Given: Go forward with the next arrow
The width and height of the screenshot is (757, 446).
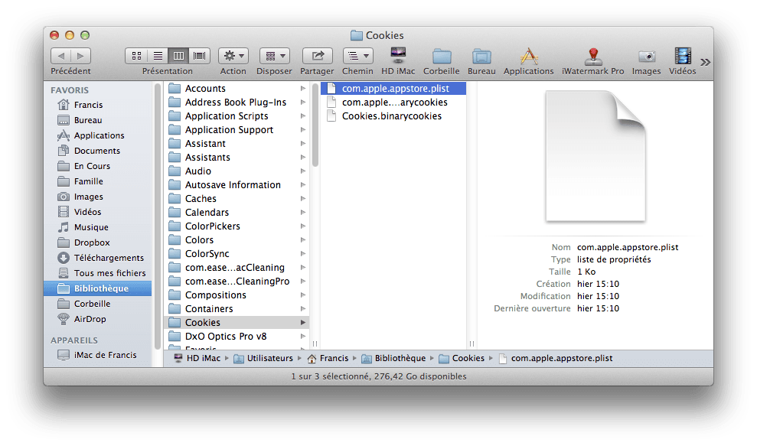Looking at the screenshot, I should click(81, 56).
